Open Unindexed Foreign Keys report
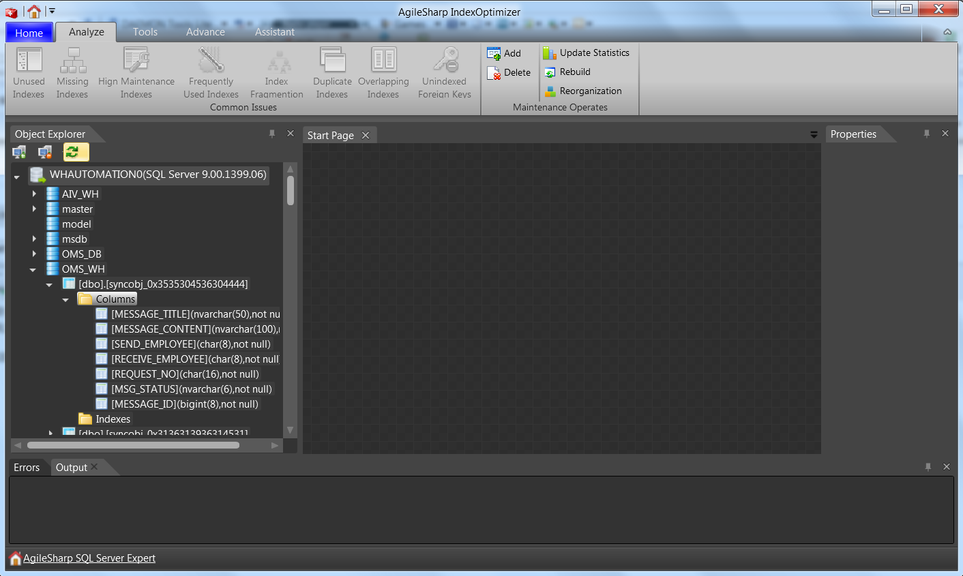This screenshot has width=963, height=576. [445, 74]
